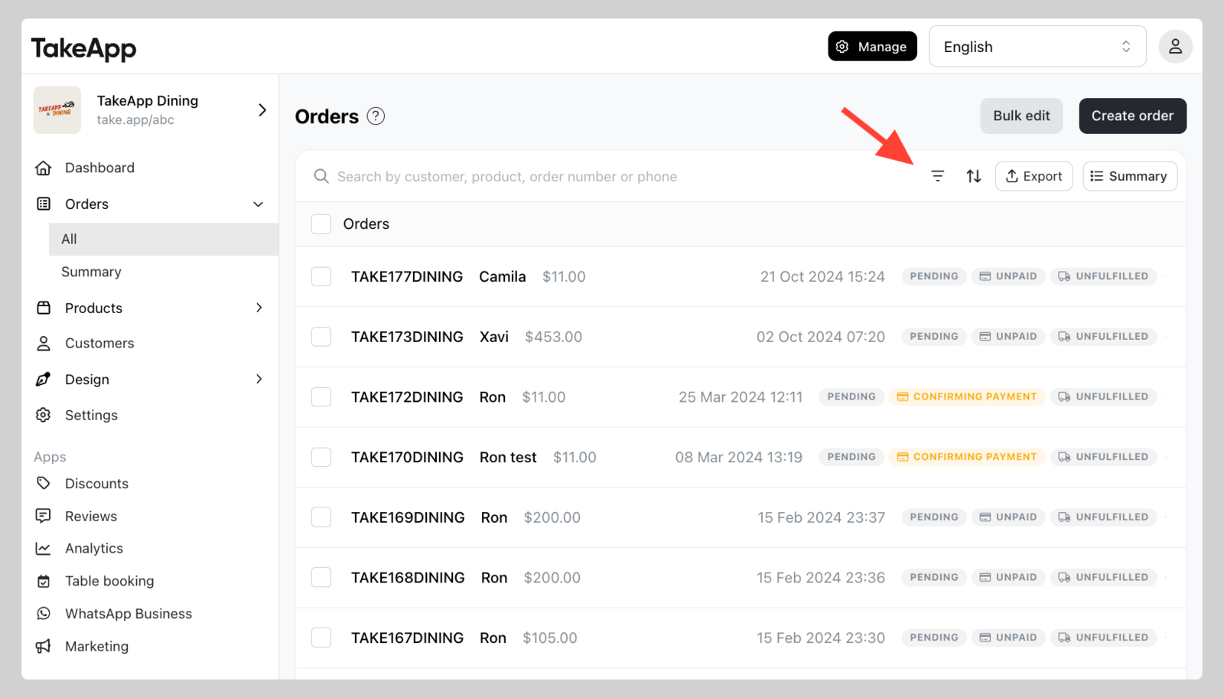Open Settings page

click(91, 415)
